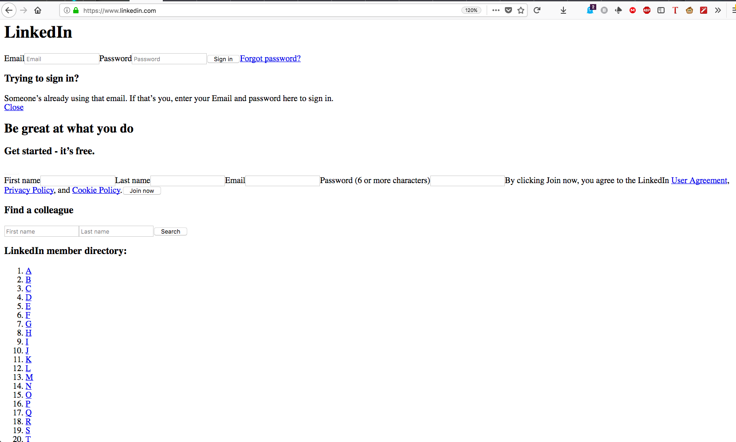Open member directory letter M
The height and width of the screenshot is (442, 736).
(x=29, y=377)
